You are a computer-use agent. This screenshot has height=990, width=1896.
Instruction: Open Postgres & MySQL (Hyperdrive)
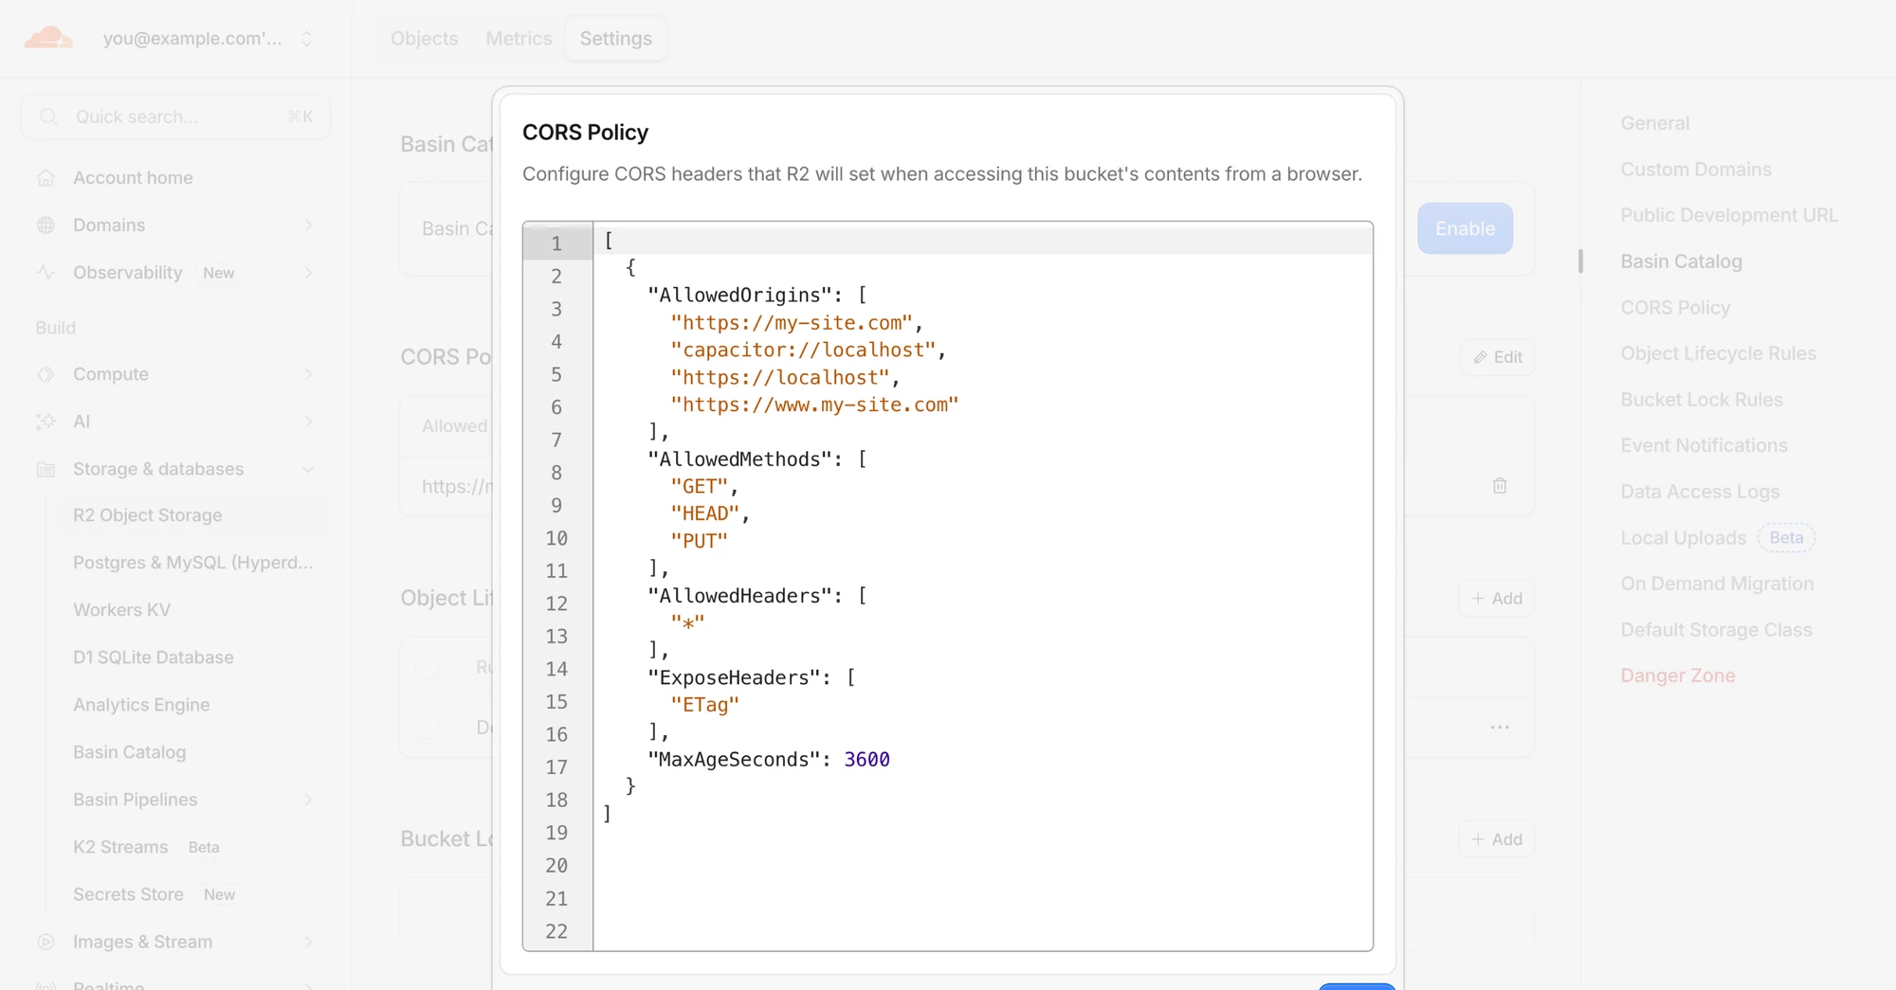193,563
